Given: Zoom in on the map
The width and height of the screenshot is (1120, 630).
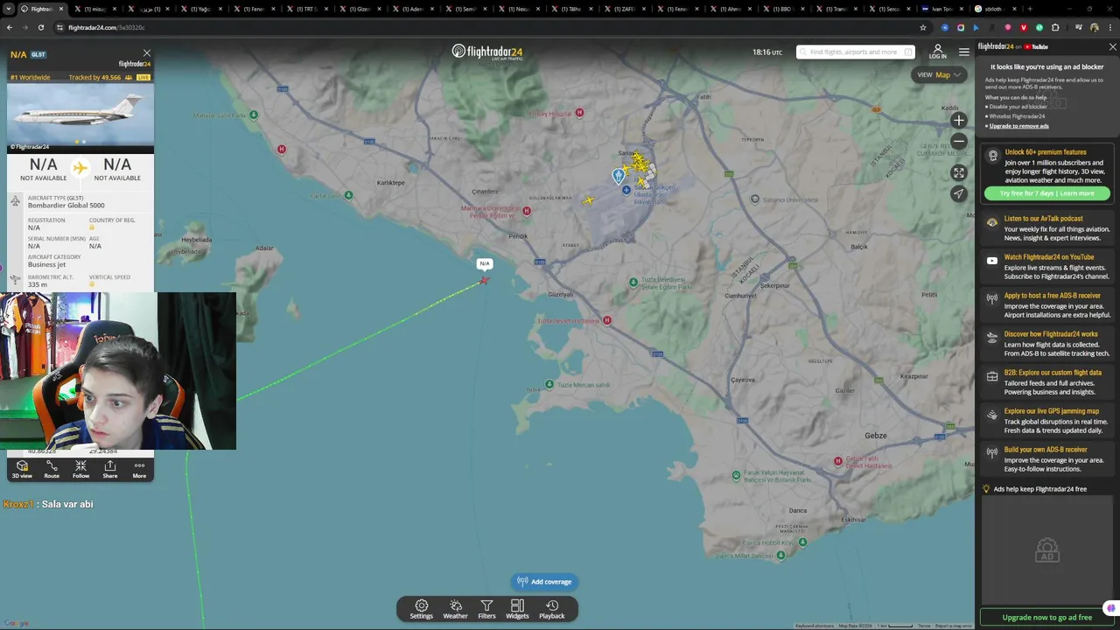Looking at the screenshot, I should pos(959,121).
